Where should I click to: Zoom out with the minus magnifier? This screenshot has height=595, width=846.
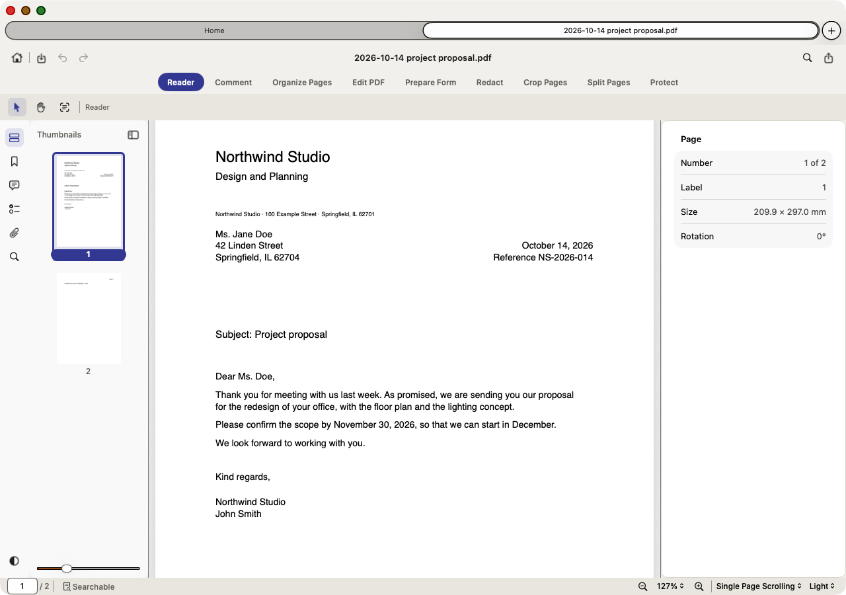tap(642, 586)
